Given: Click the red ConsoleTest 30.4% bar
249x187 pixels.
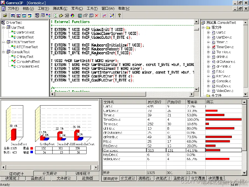Looking at the screenshot, I should tap(14, 135).
